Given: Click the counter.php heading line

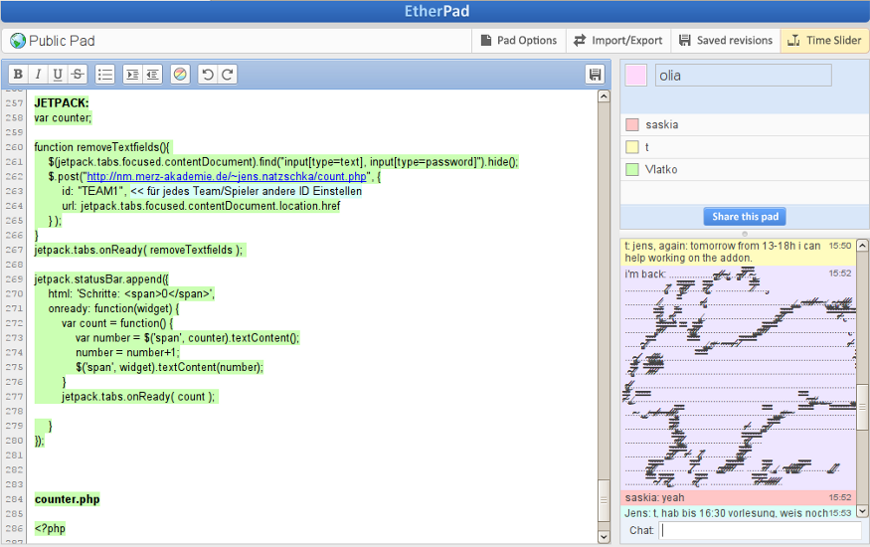Looking at the screenshot, I should tap(68, 499).
